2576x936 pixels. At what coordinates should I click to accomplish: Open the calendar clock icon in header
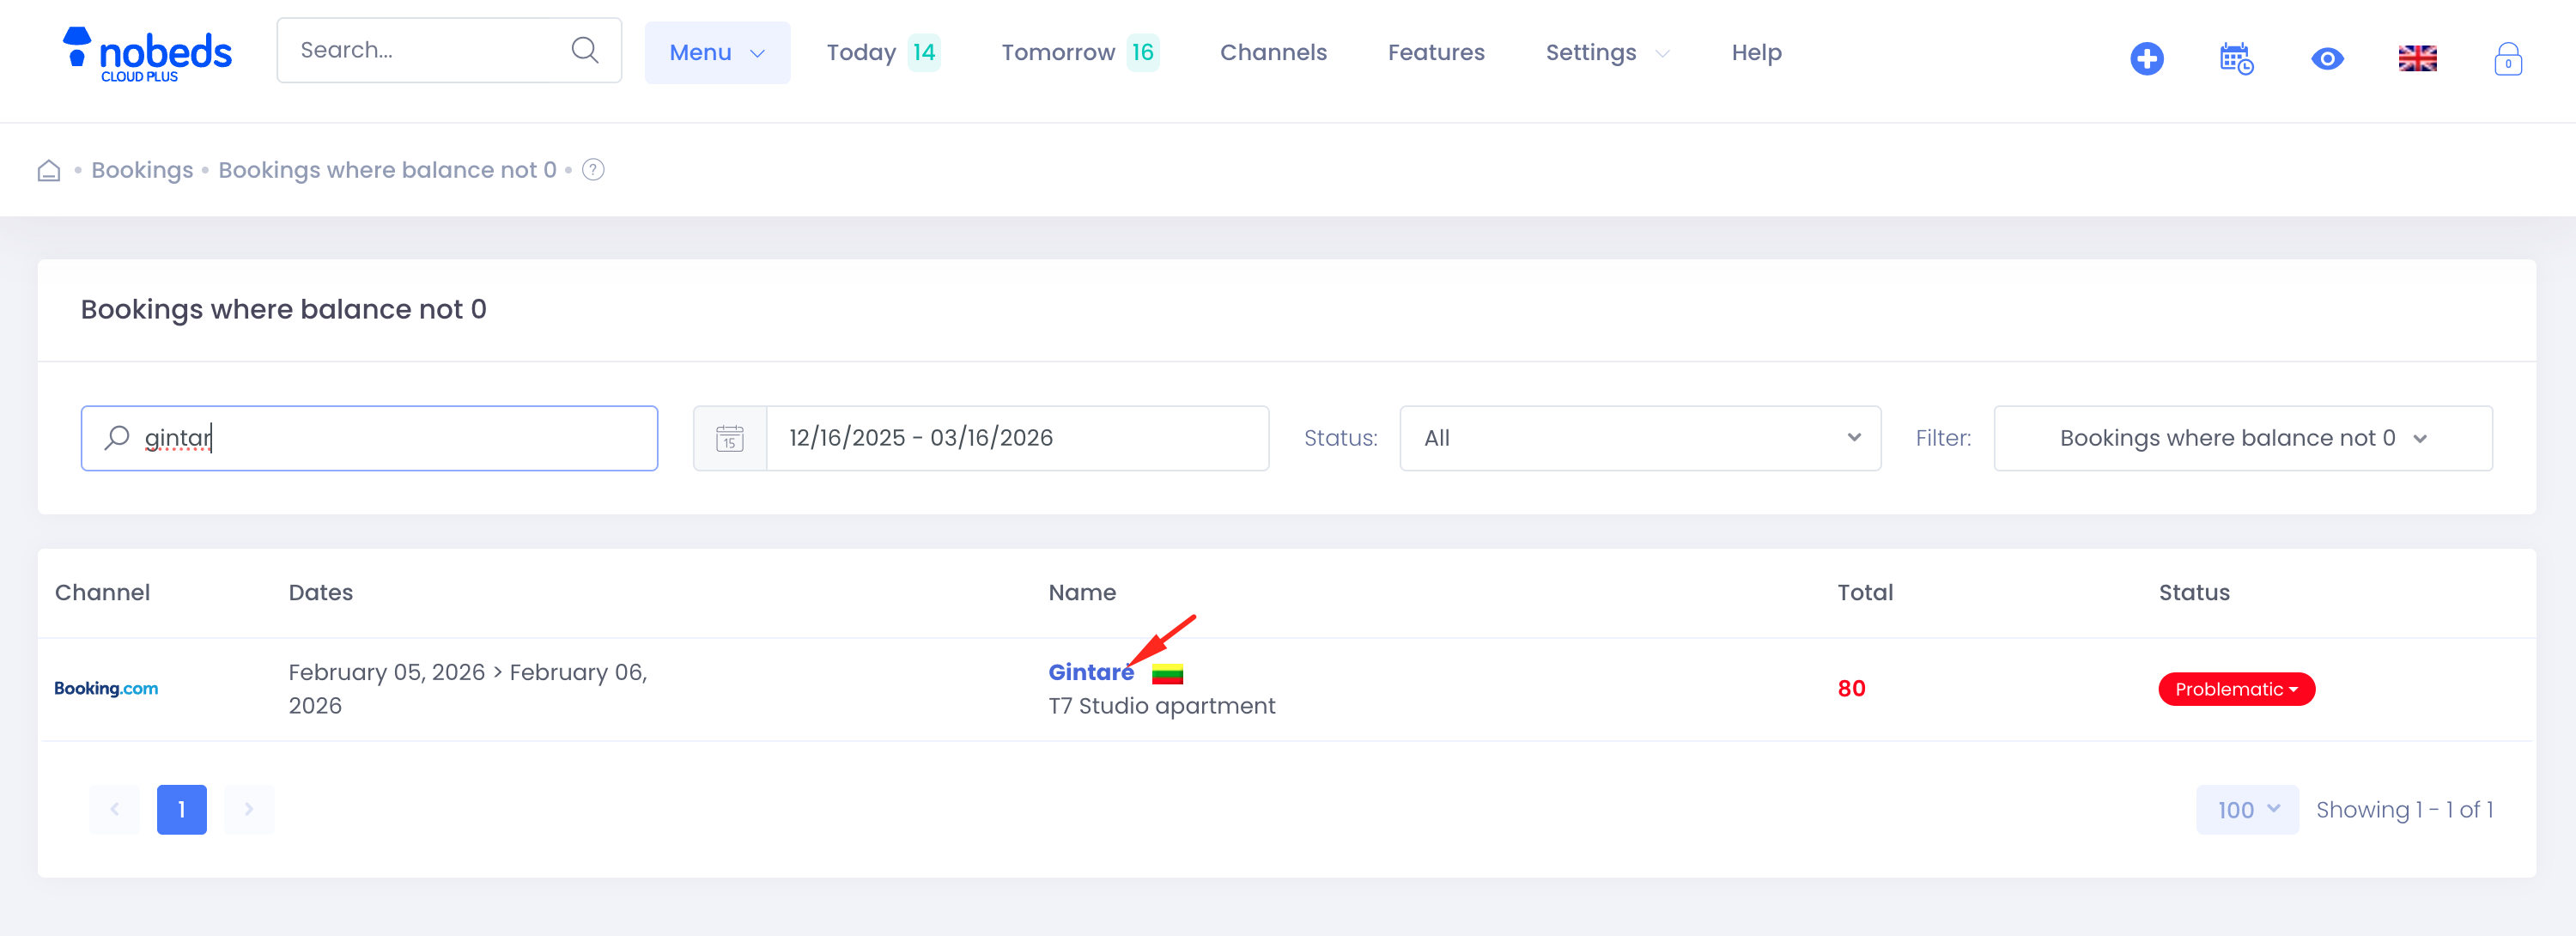click(2236, 58)
